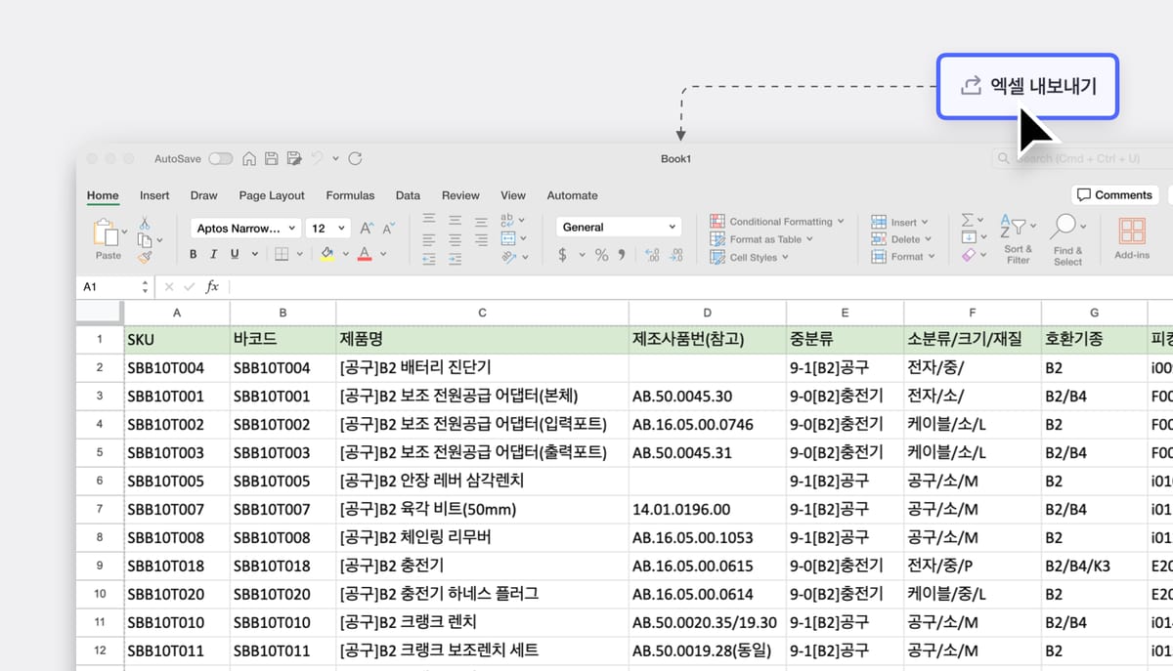Image resolution: width=1173 pixels, height=671 pixels.
Task: Click the Save floppy disk icon
Action: [270, 158]
